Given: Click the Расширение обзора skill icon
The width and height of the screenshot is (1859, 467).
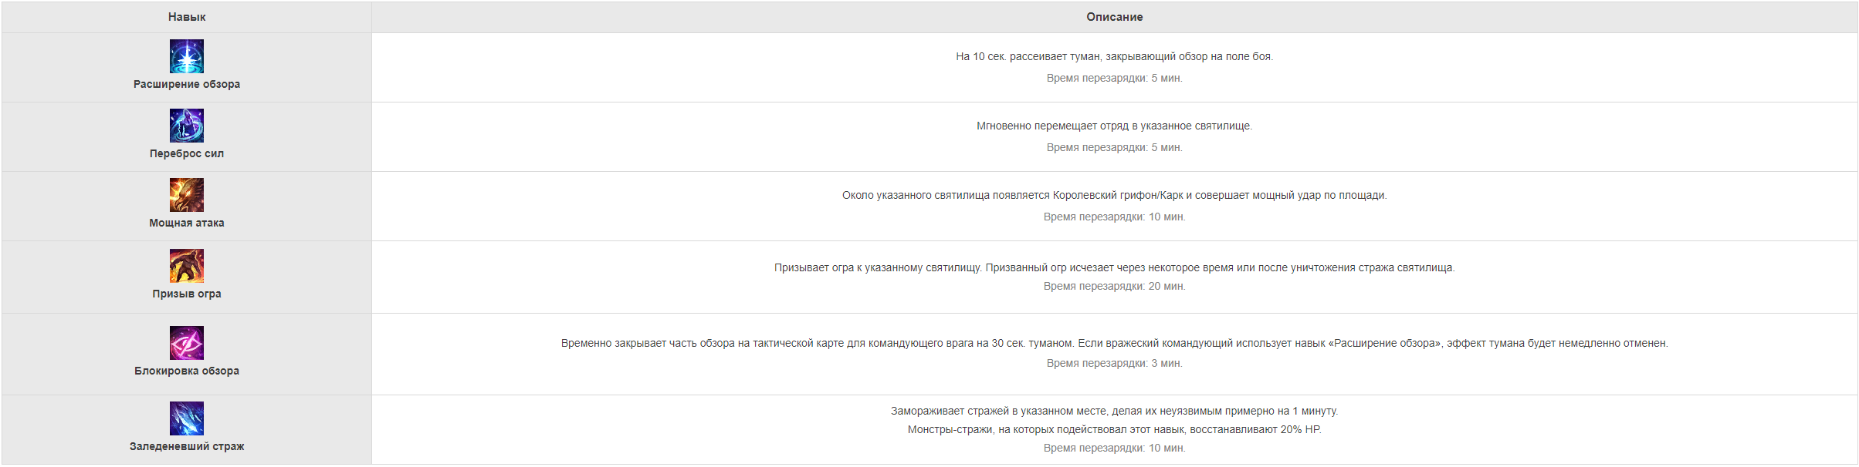Looking at the screenshot, I should click(187, 56).
